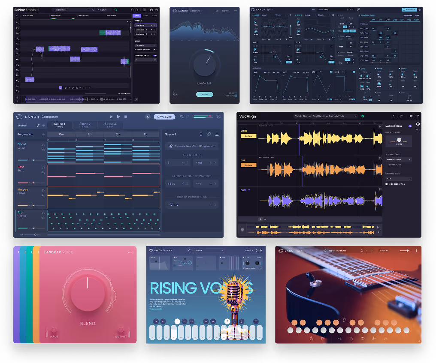The image size is (436, 363).
Task: Click Randomize button in LANDR Synth X
Action: pos(409,10)
